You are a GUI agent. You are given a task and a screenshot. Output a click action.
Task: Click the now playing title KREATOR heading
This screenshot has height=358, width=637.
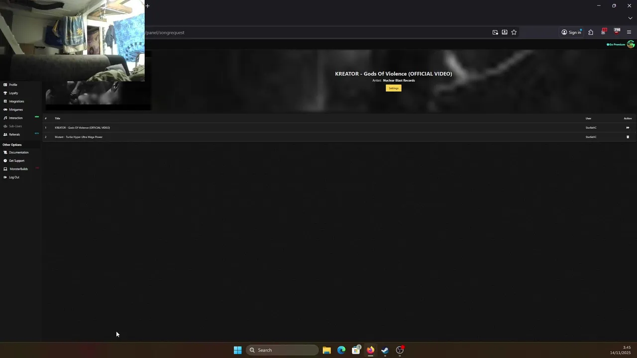[393, 74]
